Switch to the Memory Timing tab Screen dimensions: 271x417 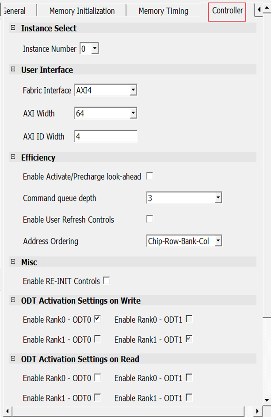click(x=163, y=11)
